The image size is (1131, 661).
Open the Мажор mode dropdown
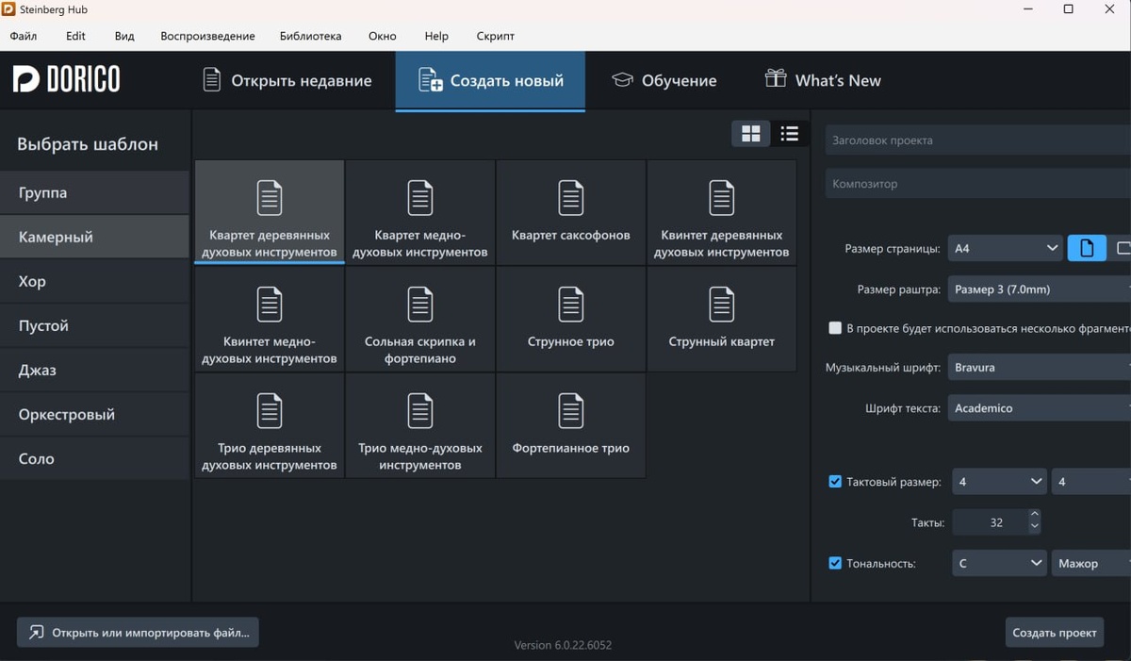point(1090,563)
